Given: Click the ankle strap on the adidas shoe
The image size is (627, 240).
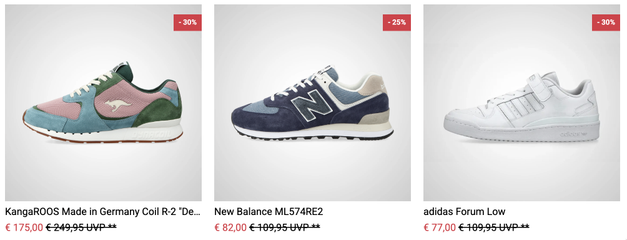Looking at the screenshot, I should click(543, 85).
